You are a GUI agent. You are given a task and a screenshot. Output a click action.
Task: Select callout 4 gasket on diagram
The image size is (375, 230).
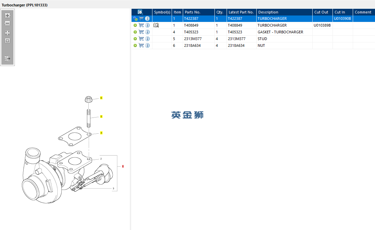point(101,133)
